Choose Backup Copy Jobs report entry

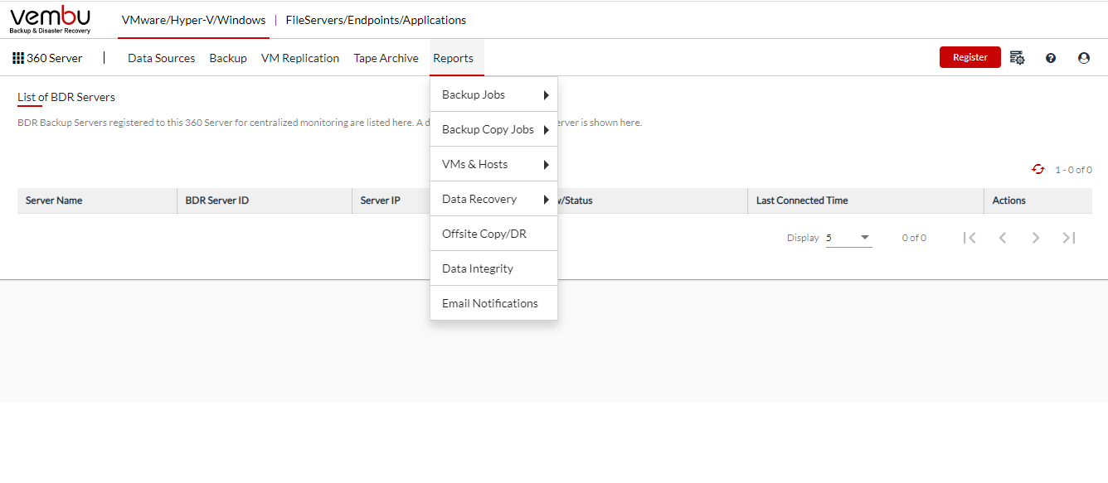point(494,129)
